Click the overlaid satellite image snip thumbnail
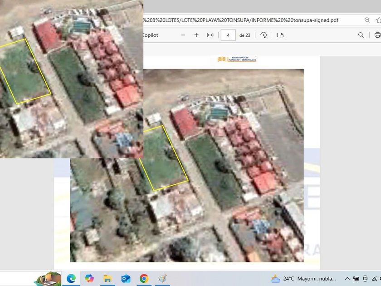The image size is (381, 286). point(72,79)
